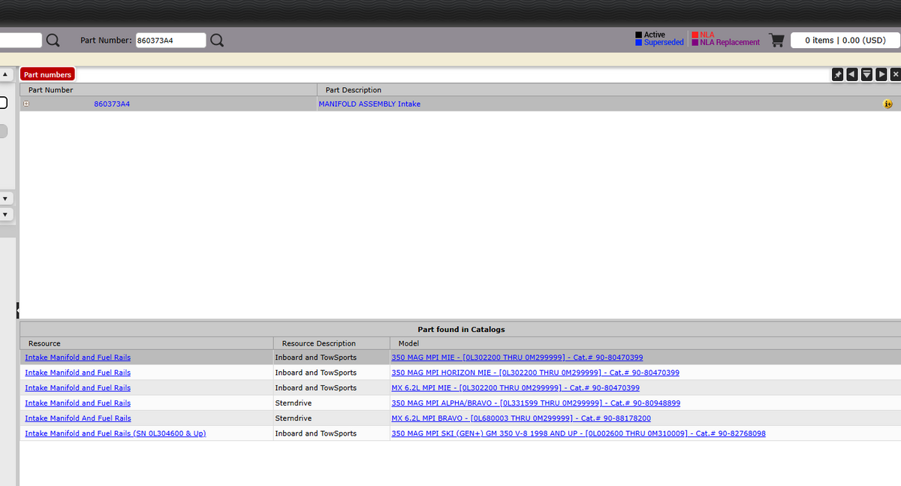The image size is (901, 486).
Task: Click the yellow info plus icon for 860373A4
Action: pos(887,104)
